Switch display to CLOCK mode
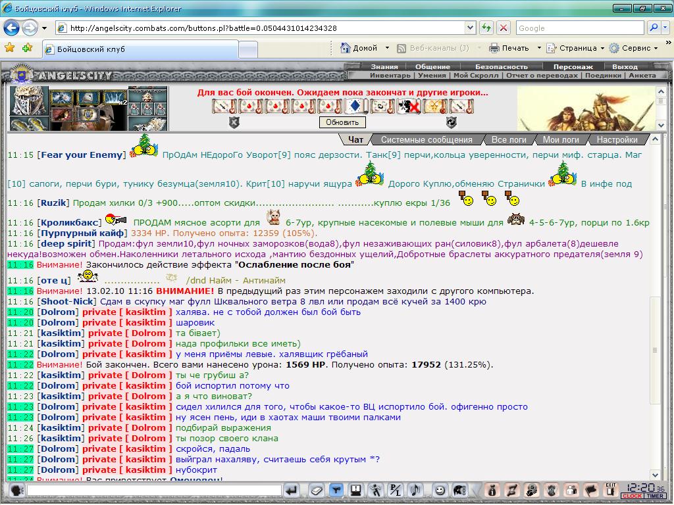674x505 pixels. (632, 496)
